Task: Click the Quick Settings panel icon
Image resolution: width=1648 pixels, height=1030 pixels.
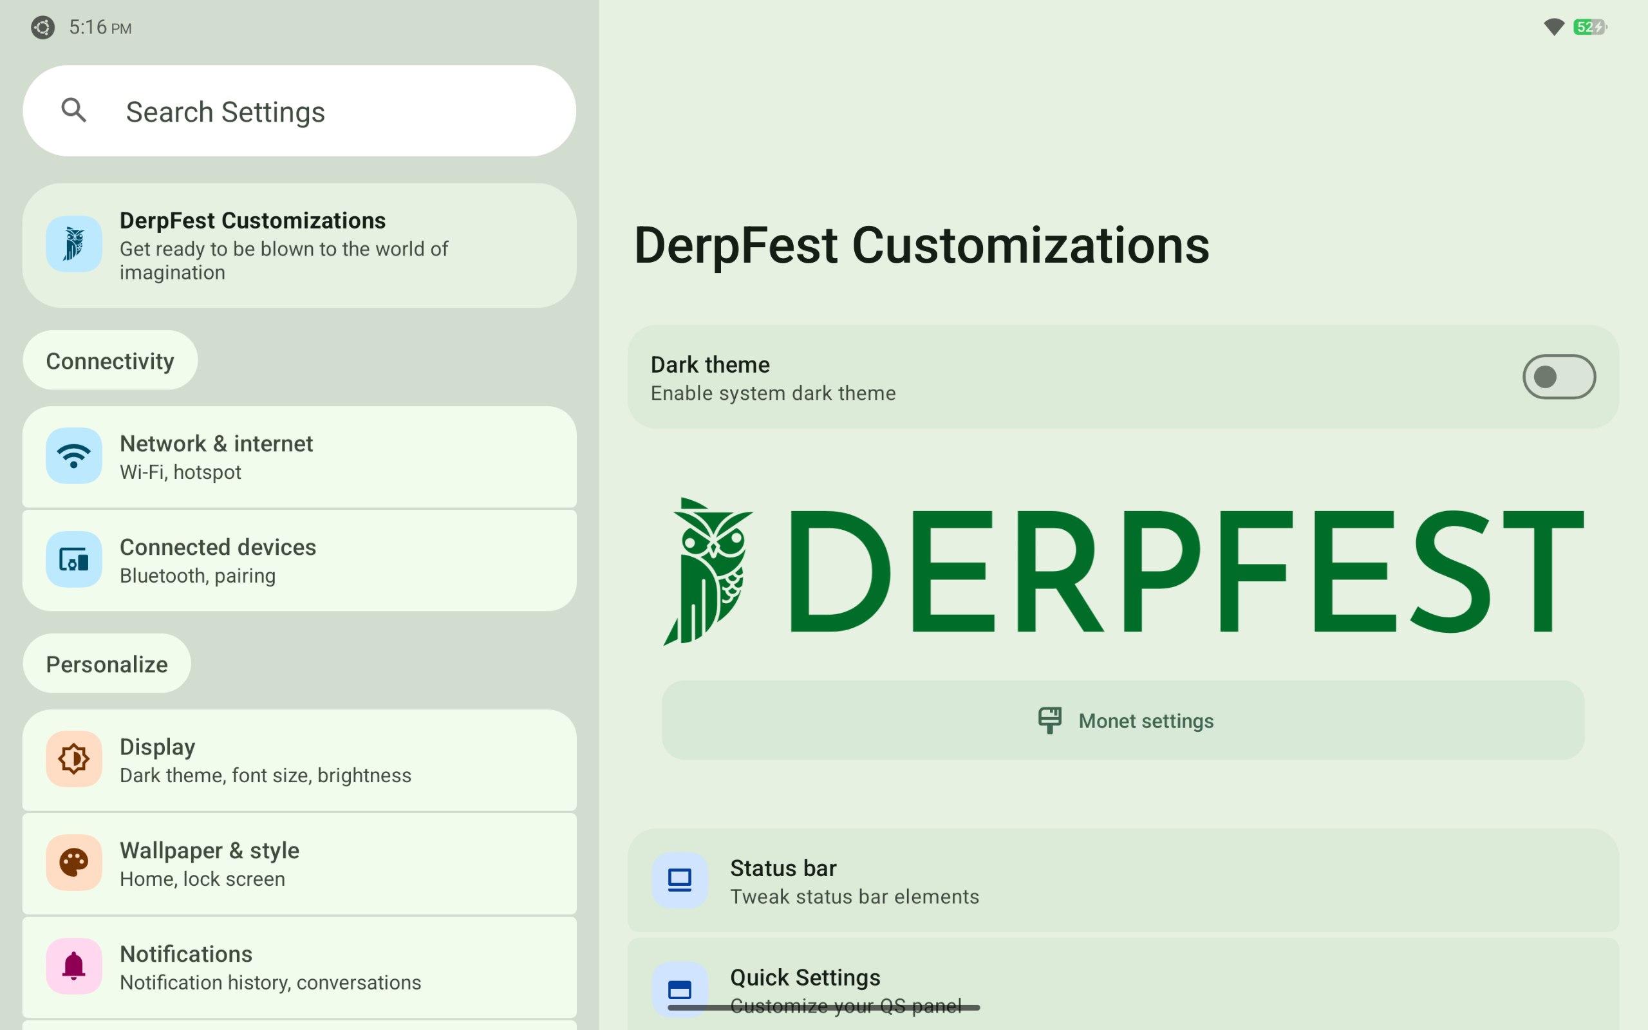Action: coord(679,989)
